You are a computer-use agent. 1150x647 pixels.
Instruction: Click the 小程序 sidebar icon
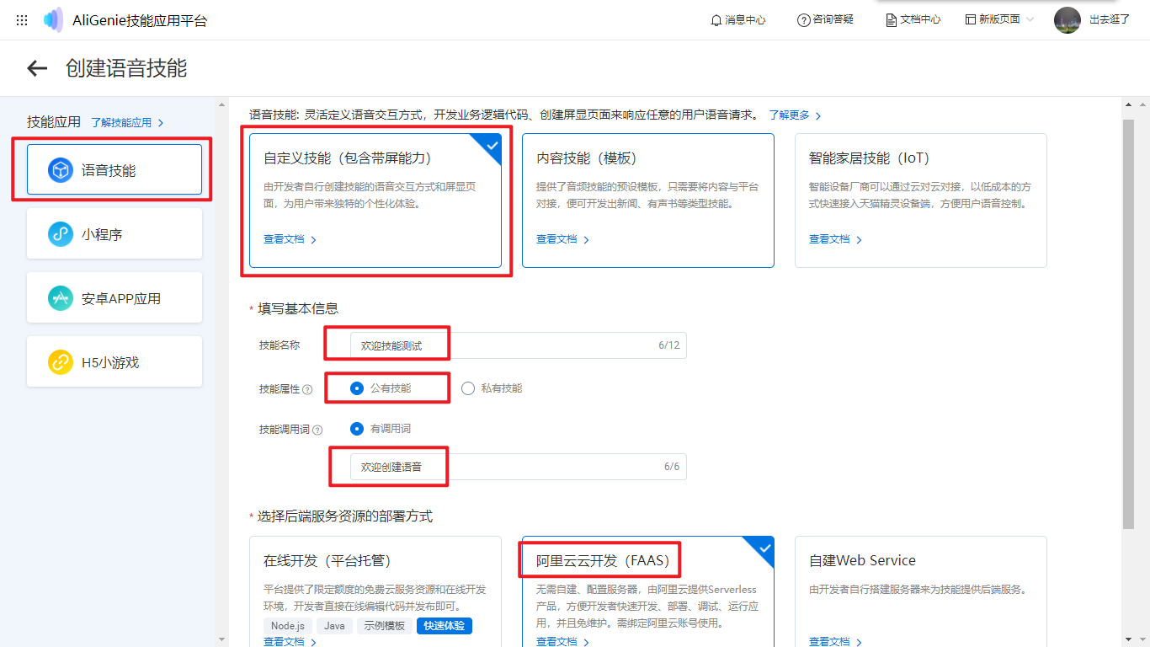coord(61,234)
